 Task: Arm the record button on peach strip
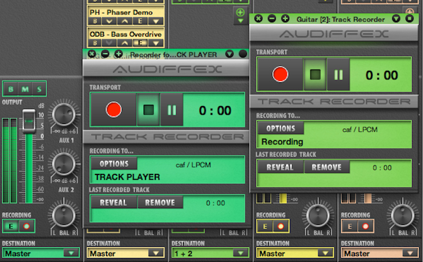(x=366, y=226)
